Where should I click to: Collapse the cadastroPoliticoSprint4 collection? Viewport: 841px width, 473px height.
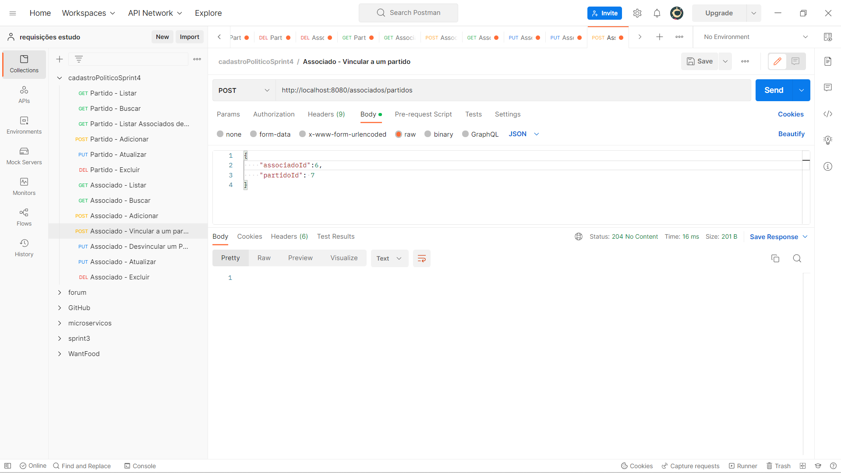pyautogui.click(x=60, y=78)
